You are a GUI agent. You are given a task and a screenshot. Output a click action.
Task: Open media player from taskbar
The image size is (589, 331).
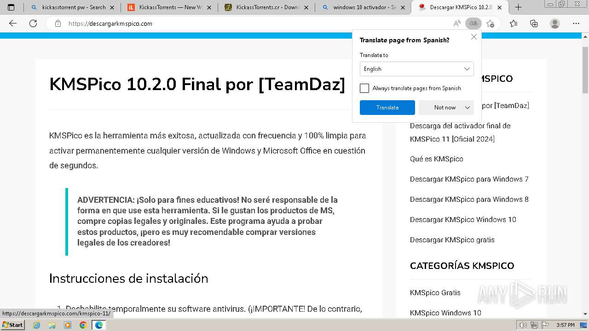pyautogui.click(x=68, y=325)
